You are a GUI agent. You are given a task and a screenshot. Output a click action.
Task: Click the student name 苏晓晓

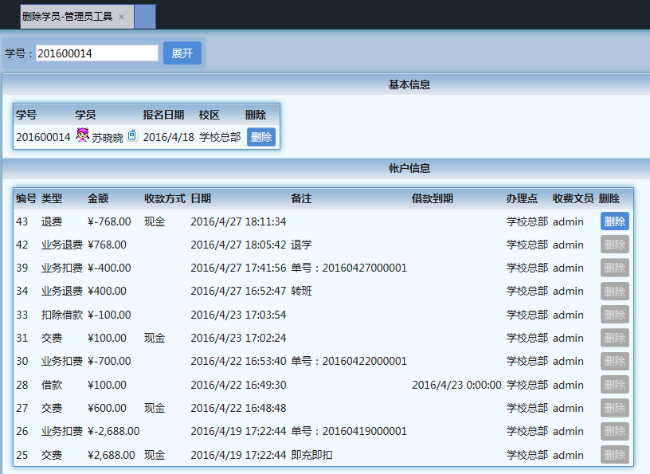point(108,138)
